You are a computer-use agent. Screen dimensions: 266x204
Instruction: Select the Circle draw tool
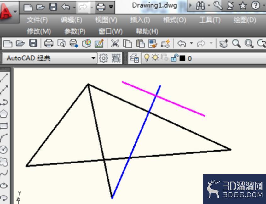(4, 150)
